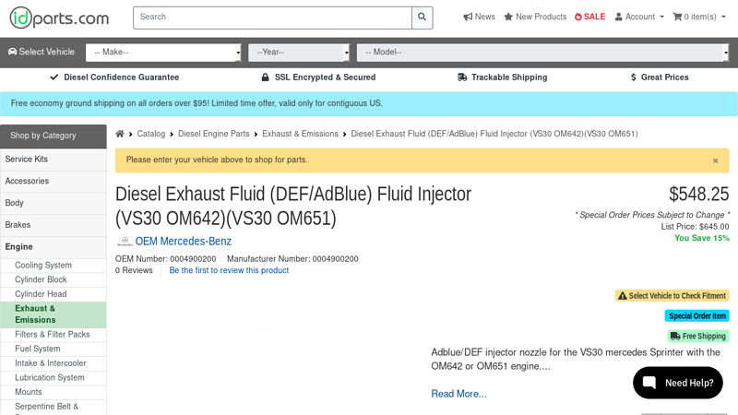This screenshot has height=415, width=738.
Task: Click the OEM Number 0004900200 text
Action: click(x=166, y=259)
